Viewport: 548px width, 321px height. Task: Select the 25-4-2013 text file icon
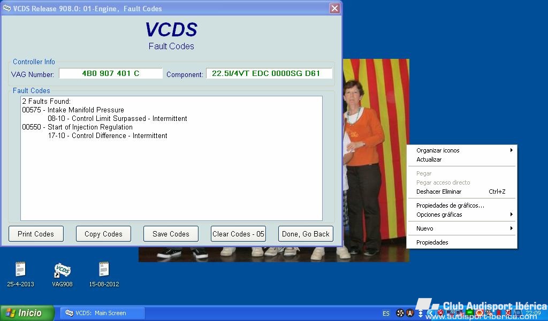click(20, 271)
